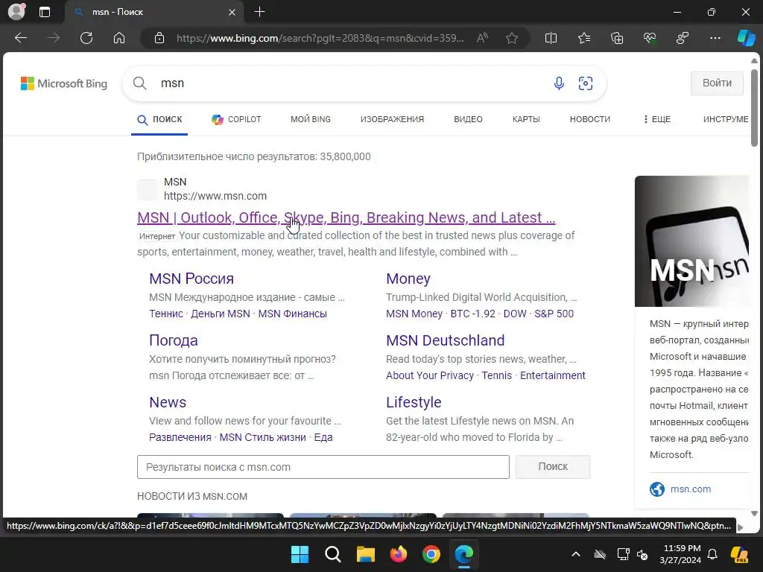
Task: Open Browser essentials heart icon
Action: pyautogui.click(x=650, y=38)
